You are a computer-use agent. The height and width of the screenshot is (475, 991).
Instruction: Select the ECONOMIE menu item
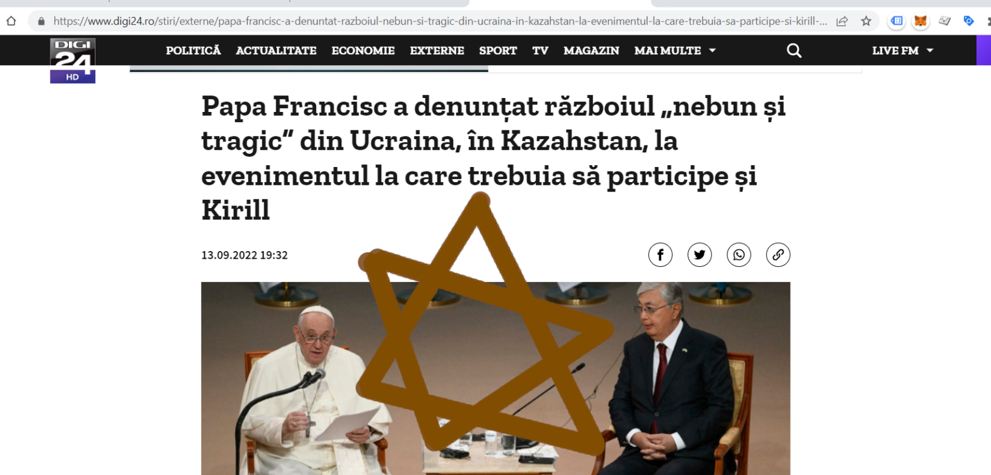pyautogui.click(x=363, y=51)
